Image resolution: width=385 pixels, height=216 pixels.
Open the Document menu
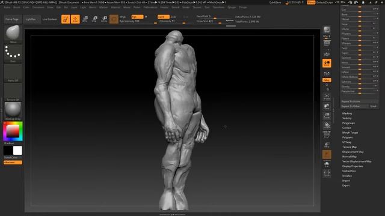coord(38,7)
